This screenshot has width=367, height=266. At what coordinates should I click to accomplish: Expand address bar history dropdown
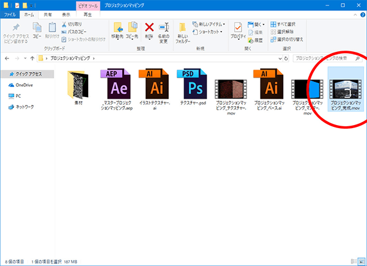[x=280, y=59]
